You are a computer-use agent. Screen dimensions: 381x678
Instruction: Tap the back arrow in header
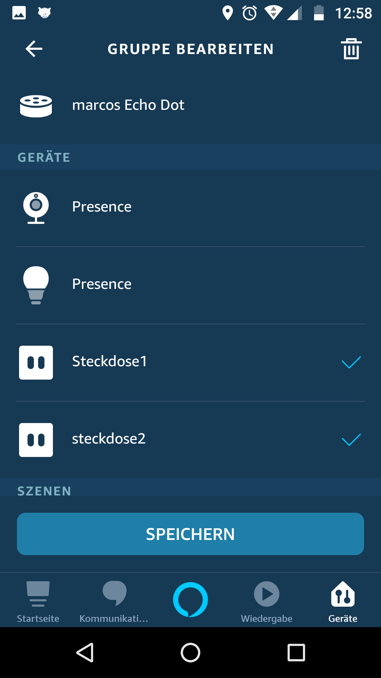click(34, 49)
